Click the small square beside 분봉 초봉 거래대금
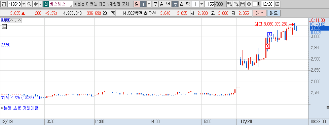The image size is (329, 125). [2, 108]
